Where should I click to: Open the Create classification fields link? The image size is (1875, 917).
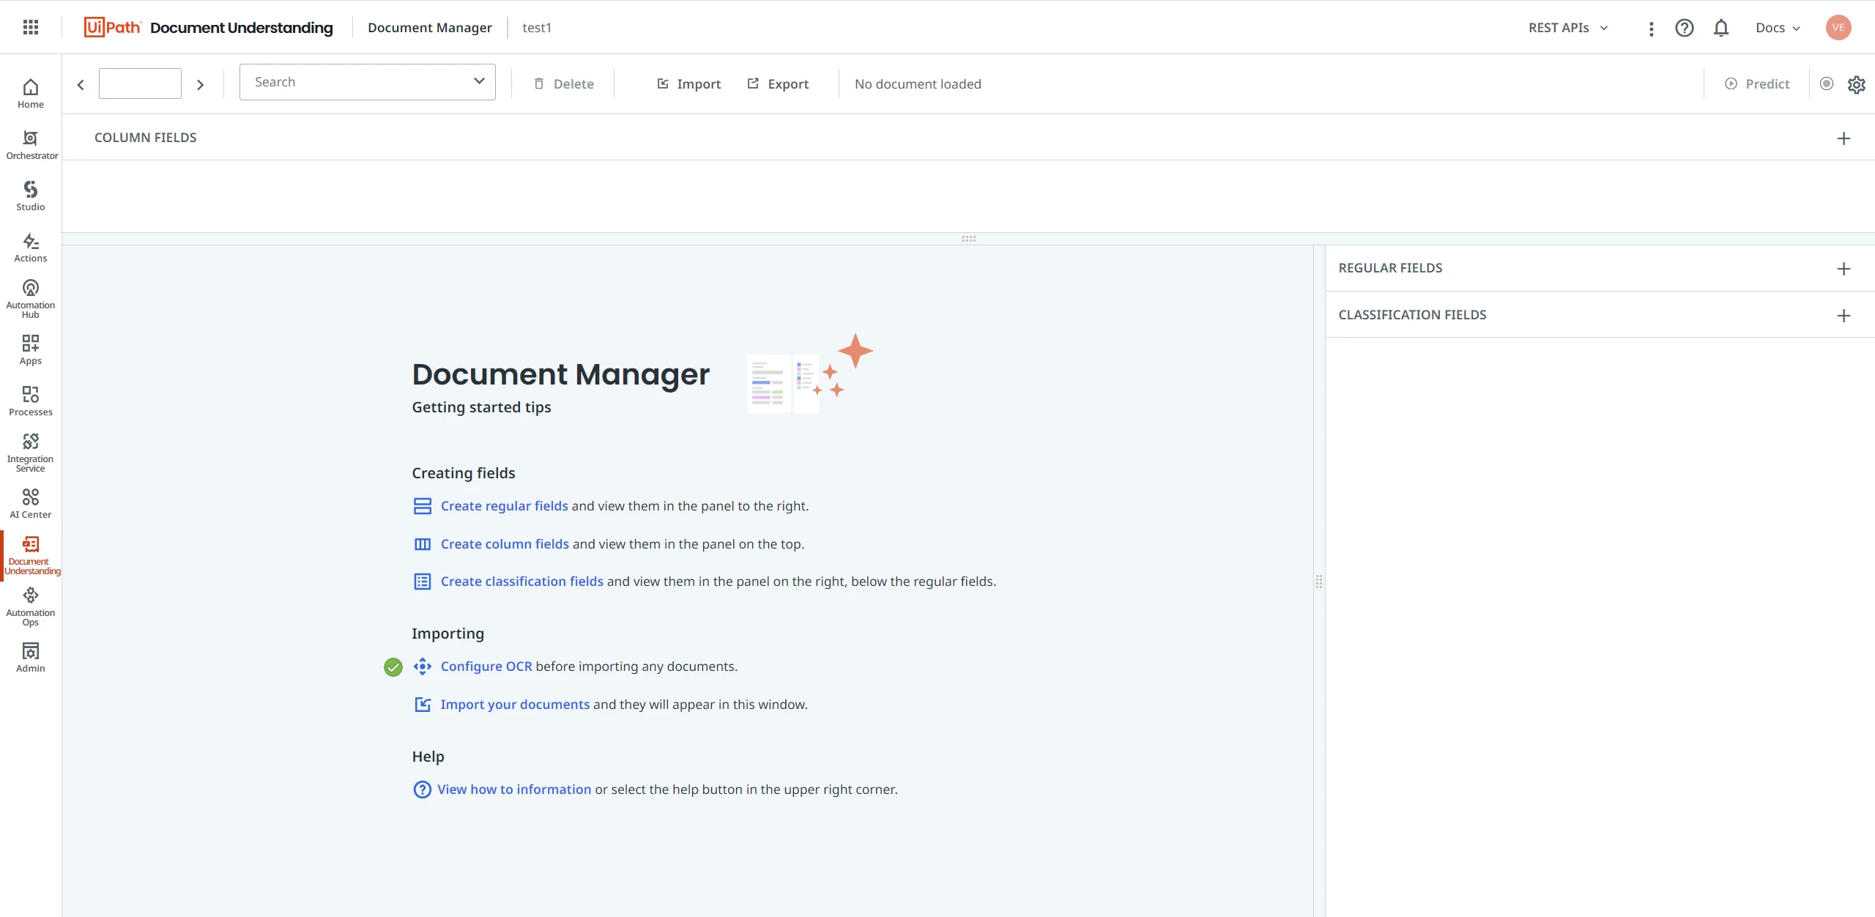pyautogui.click(x=522, y=582)
